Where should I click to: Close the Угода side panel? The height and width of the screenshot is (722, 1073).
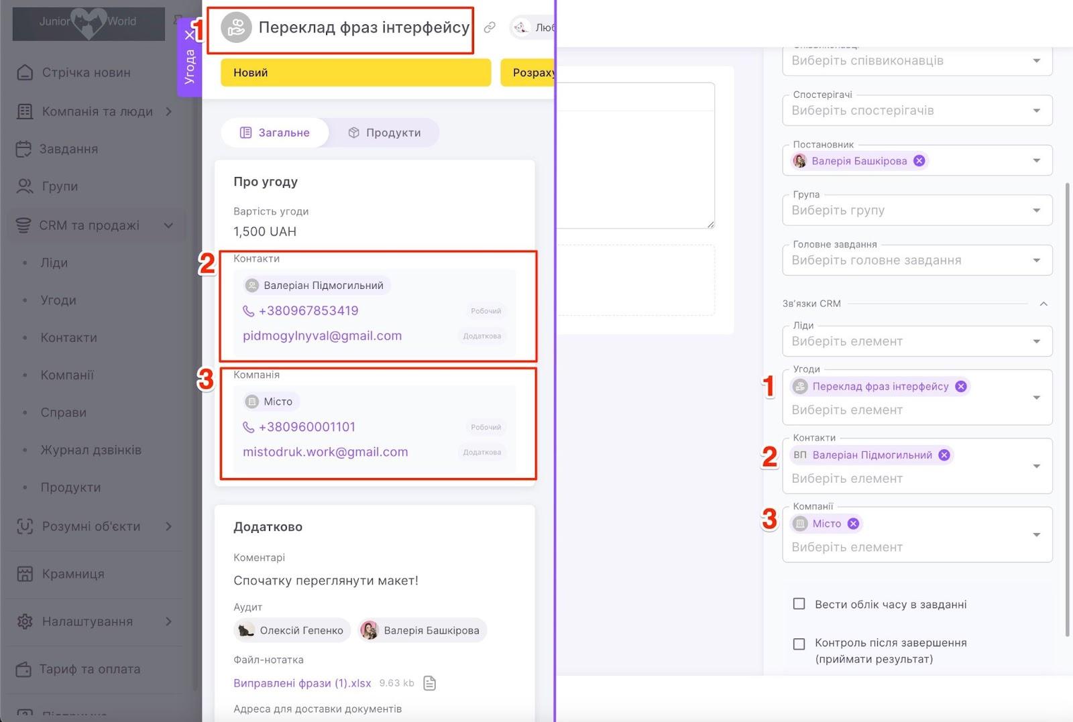[x=190, y=35]
